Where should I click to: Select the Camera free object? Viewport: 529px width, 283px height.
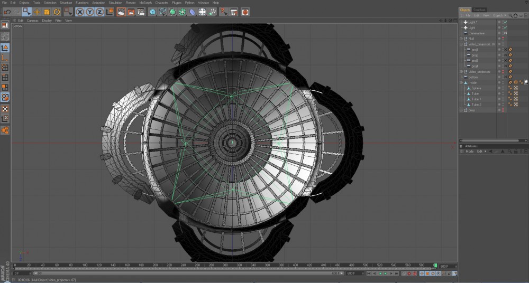click(x=477, y=33)
